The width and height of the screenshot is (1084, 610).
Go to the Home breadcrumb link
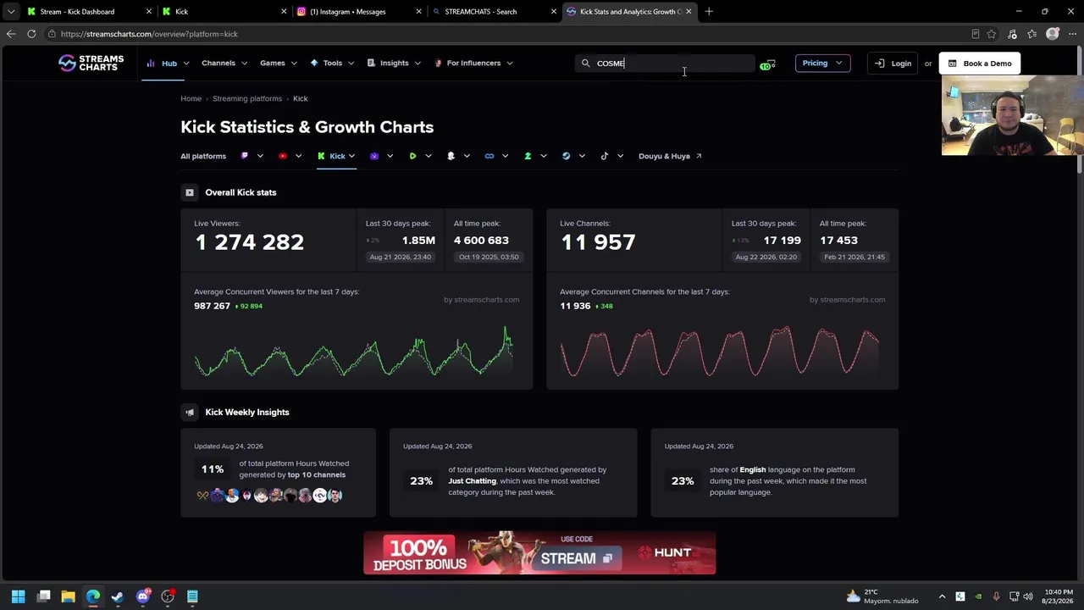(x=191, y=98)
